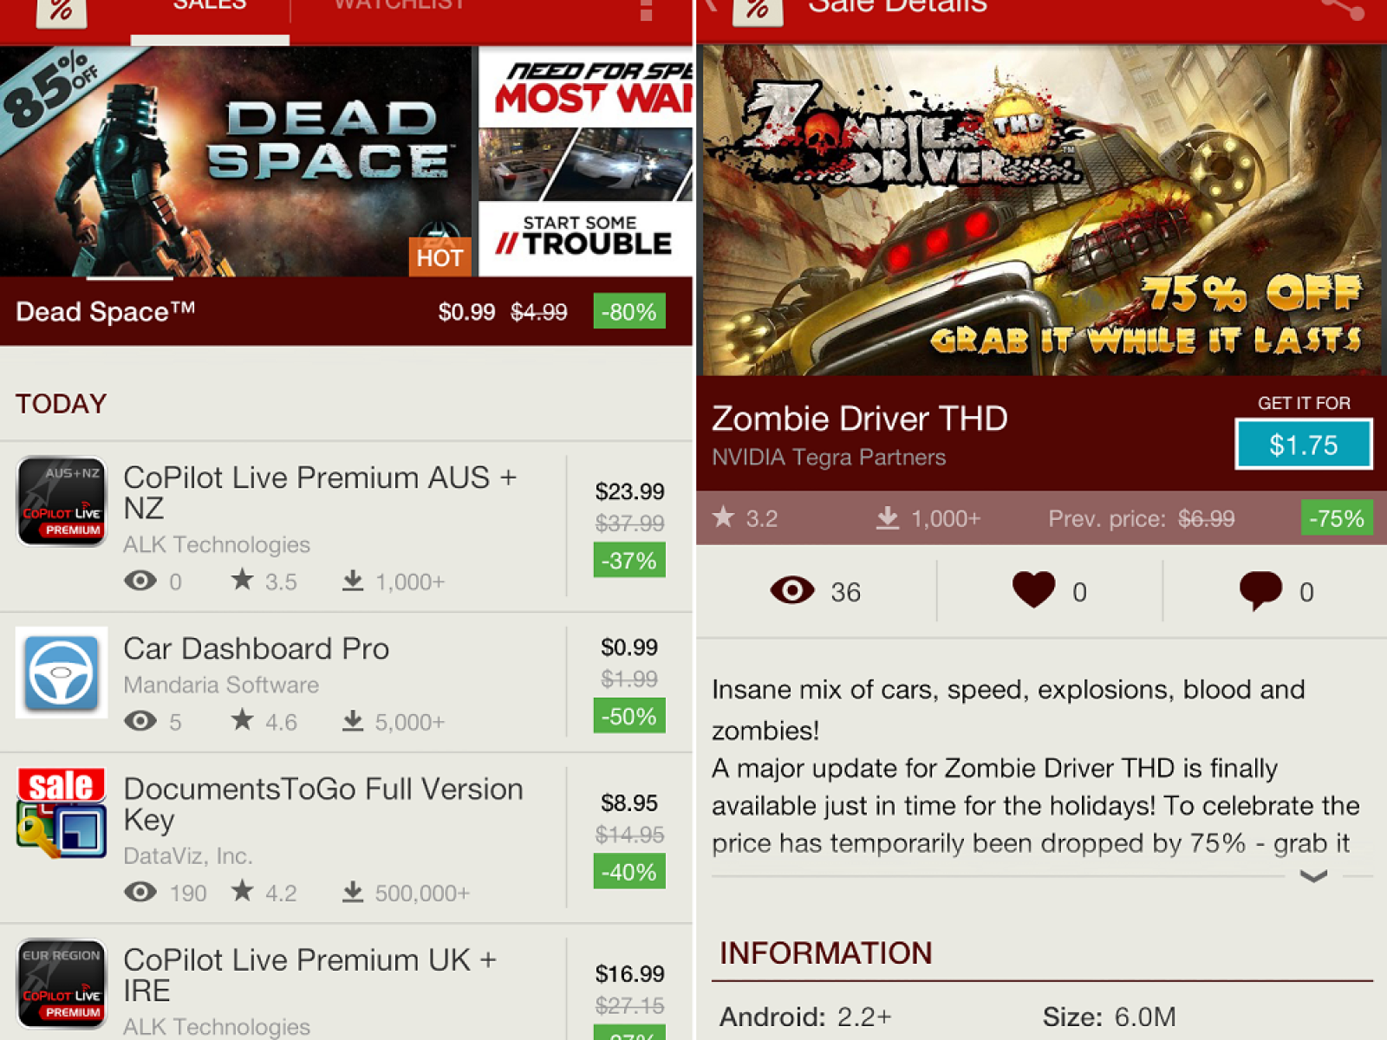Tap the HOT badge on Dead Space banner
The height and width of the screenshot is (1040, 1387).
point(440,257)
